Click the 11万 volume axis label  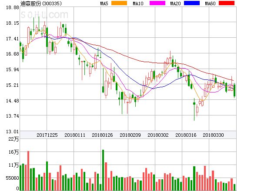tap(13, 165)
